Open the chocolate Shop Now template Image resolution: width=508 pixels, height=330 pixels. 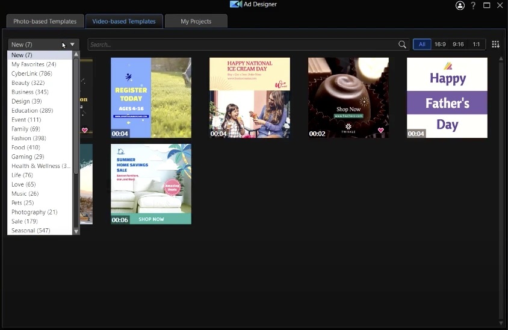[348, 98]
